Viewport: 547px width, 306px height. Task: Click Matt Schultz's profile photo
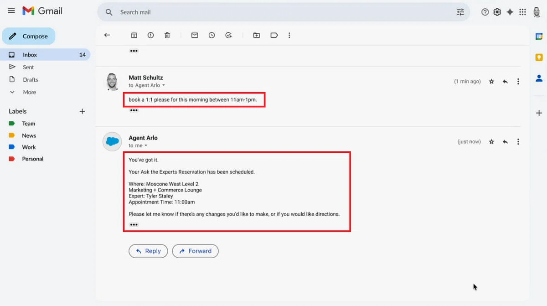coord(112,82)
